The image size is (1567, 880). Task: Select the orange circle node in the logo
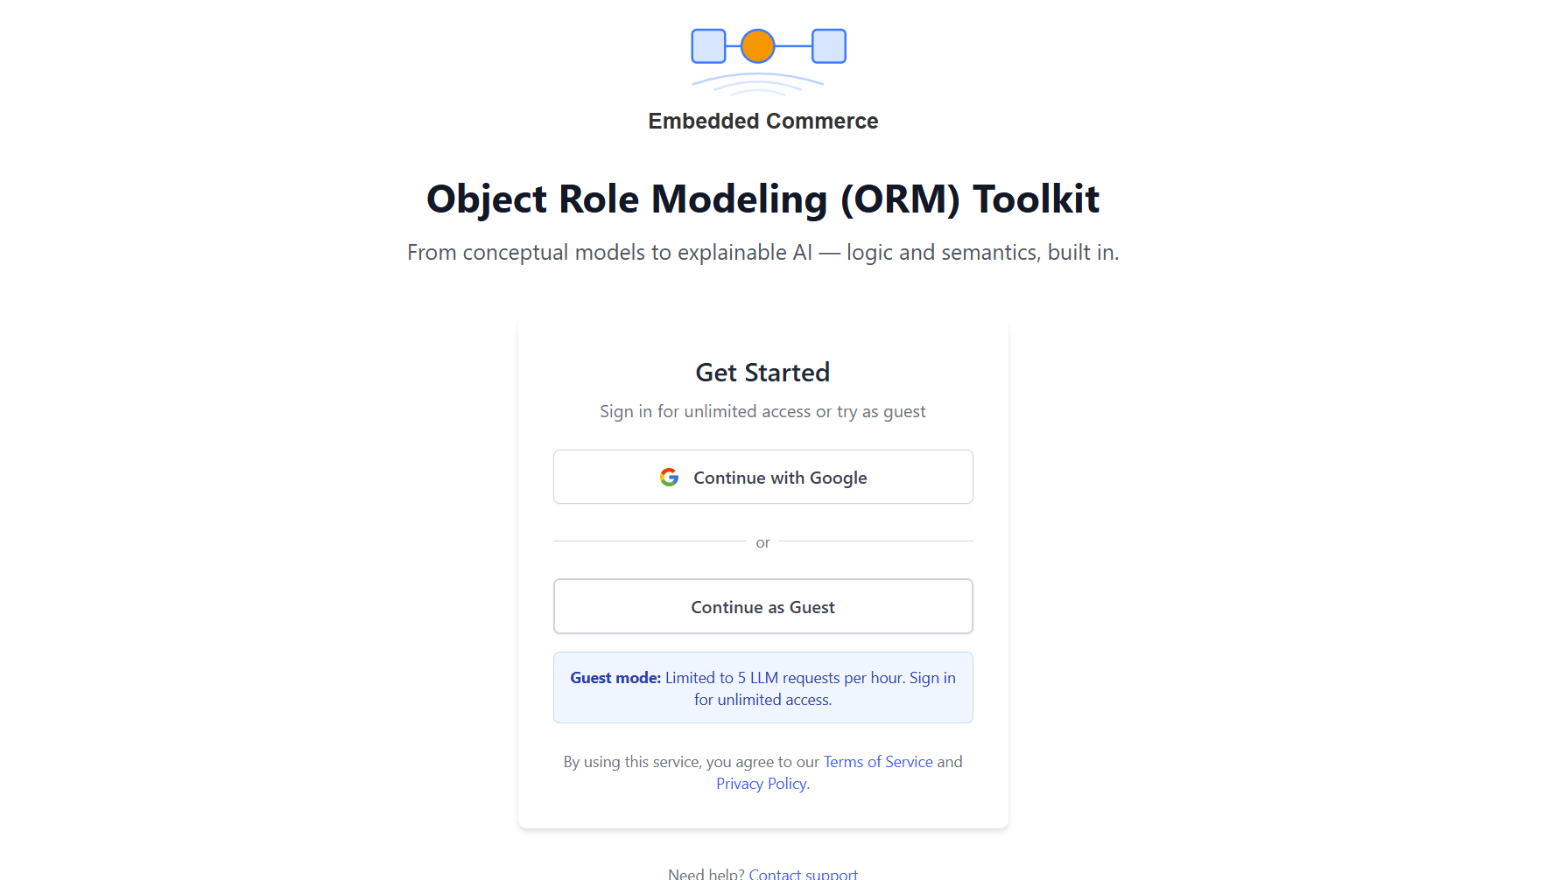[758, 46]
